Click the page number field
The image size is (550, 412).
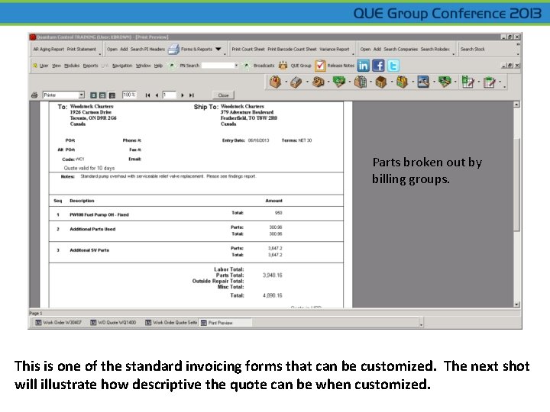[169, 95]
